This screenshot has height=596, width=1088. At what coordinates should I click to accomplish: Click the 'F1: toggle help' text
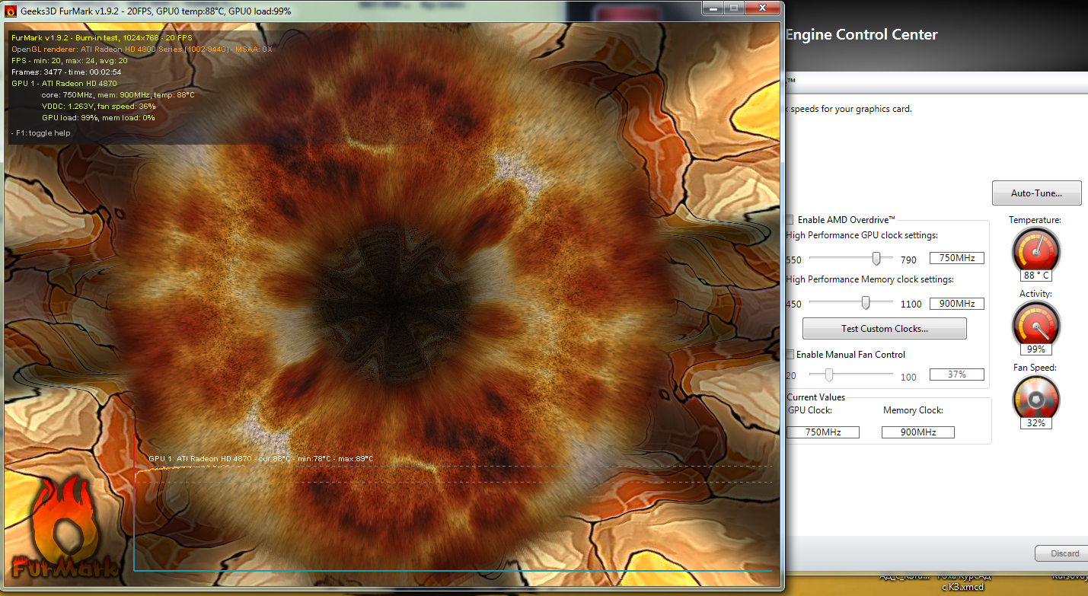pos(41,133)
